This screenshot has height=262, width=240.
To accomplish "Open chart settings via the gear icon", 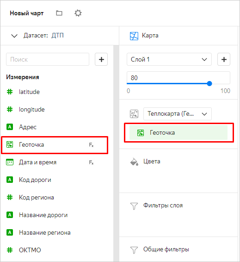I will (78, 13).
